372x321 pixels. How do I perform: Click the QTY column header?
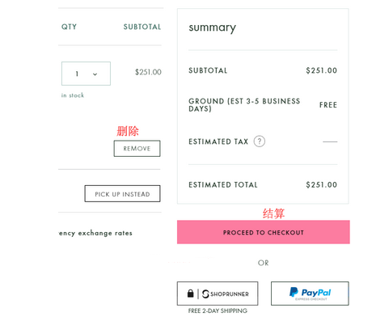(x=69, y=27)
